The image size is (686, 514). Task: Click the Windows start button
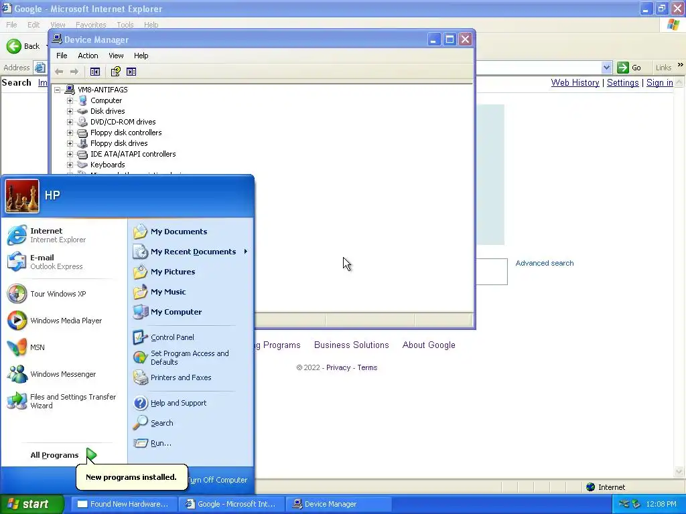(x=32, y=504)
